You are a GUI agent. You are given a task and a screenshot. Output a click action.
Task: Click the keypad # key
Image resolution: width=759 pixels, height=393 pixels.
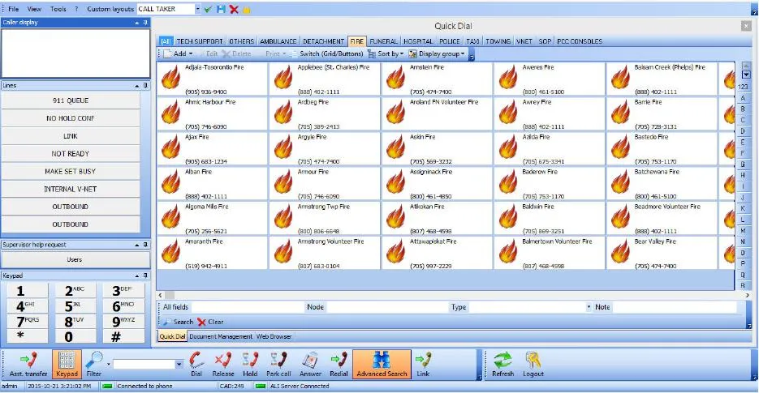coord(123,336)
